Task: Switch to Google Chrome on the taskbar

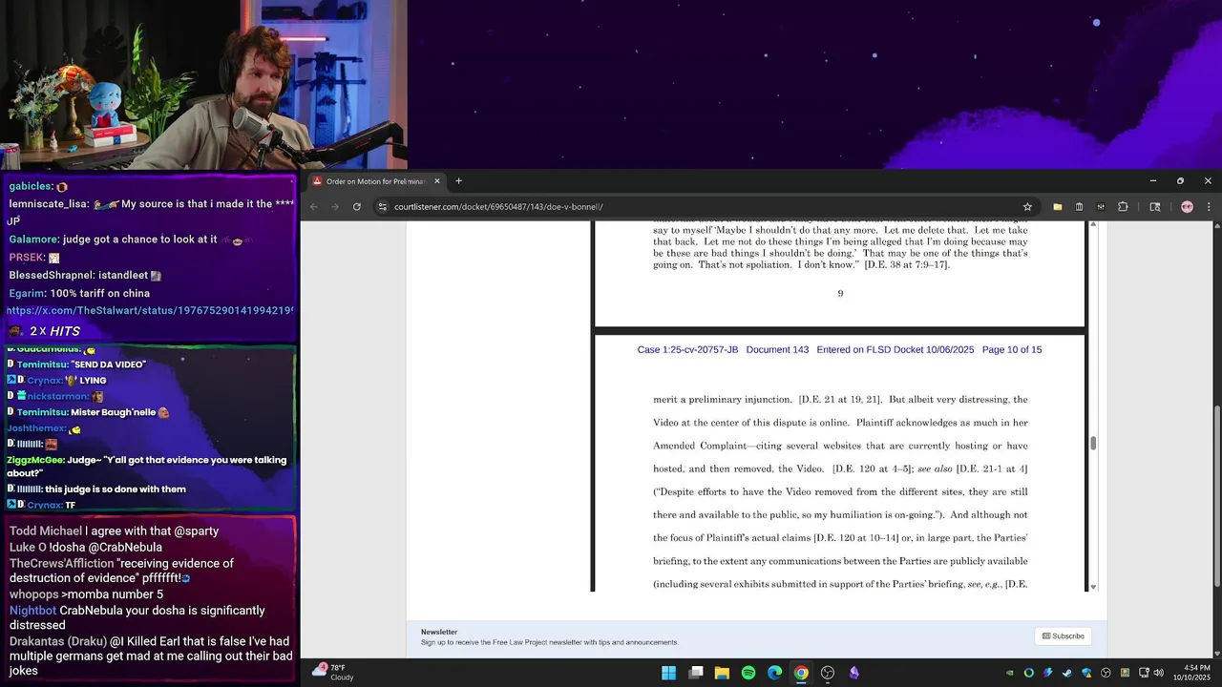Action: click(801, 673)
